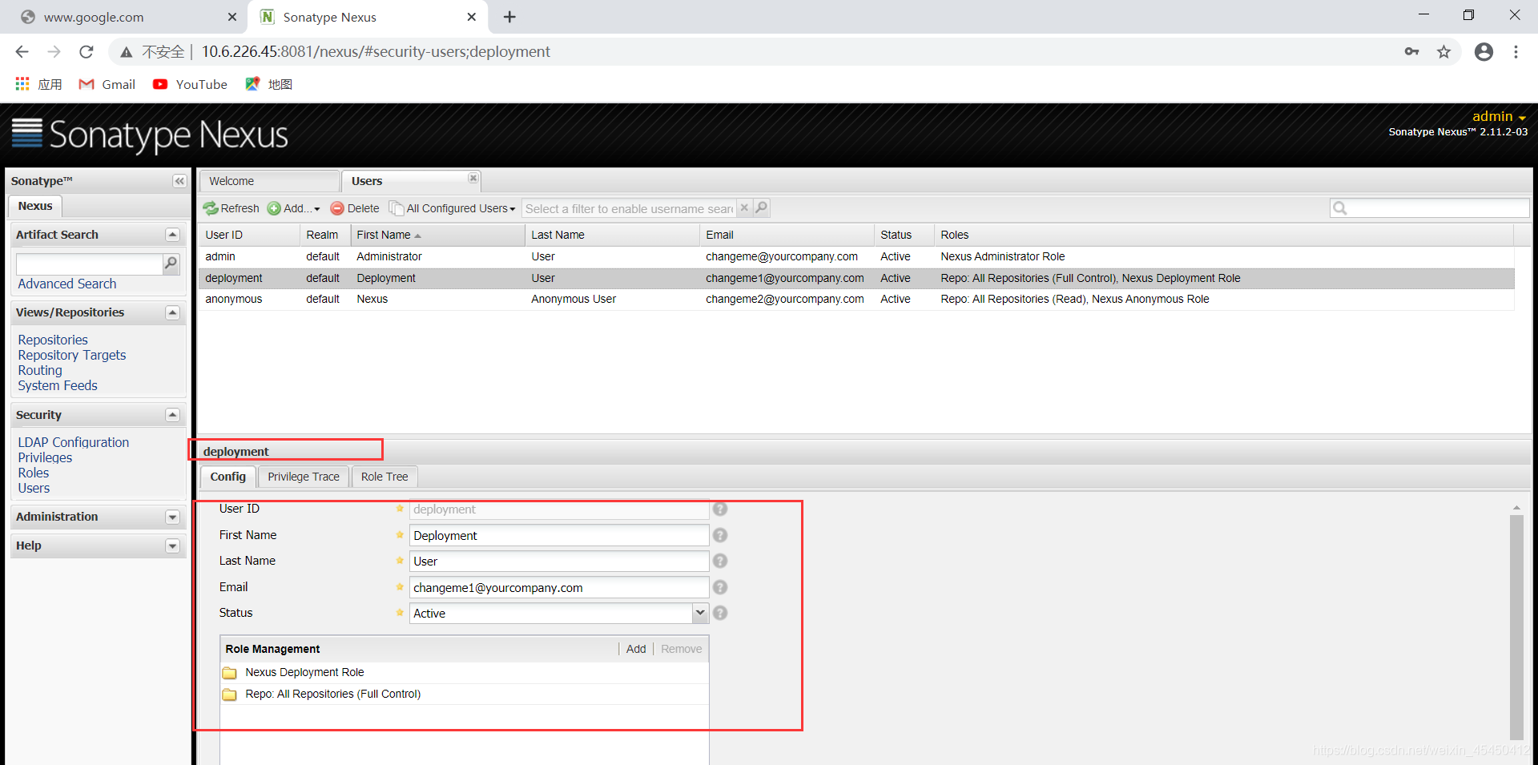Screen dimensions: 1538x765
Task: Add a role in Role Management
Action: pyautogui.click(x=636, y=649)
